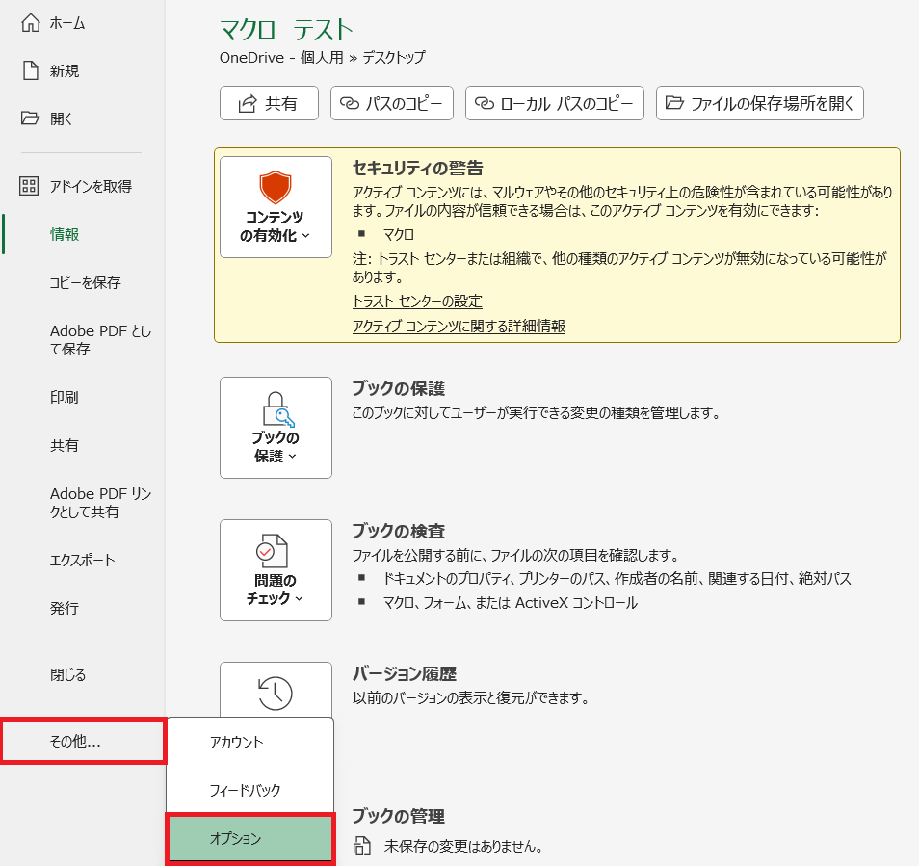Open アカウント from the popup menu
The image size is (919, 866).
tap(249, 741)
